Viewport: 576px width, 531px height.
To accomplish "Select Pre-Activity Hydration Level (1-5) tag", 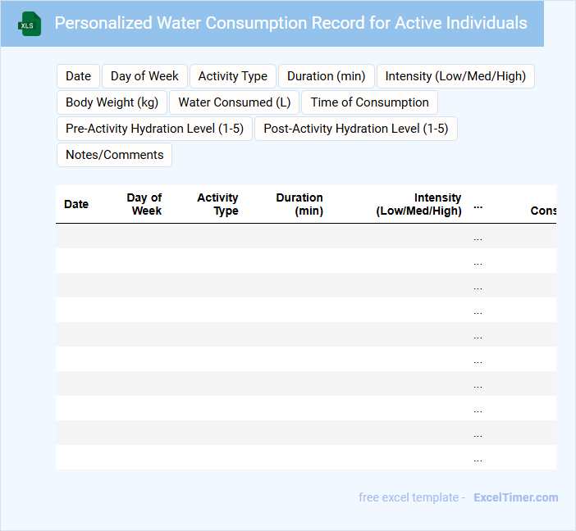I will (x=154, y=129).
